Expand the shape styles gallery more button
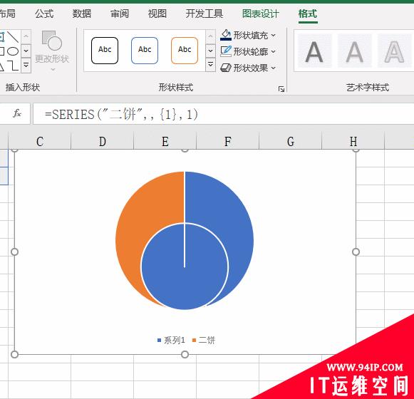414x399 pixels. click(210, 64)
